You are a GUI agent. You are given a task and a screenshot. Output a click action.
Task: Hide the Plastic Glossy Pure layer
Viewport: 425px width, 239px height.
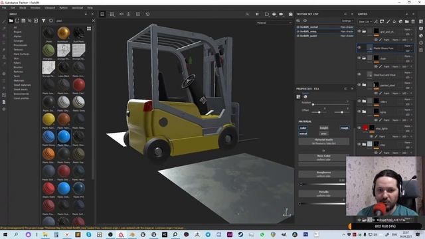coord(359,47)
